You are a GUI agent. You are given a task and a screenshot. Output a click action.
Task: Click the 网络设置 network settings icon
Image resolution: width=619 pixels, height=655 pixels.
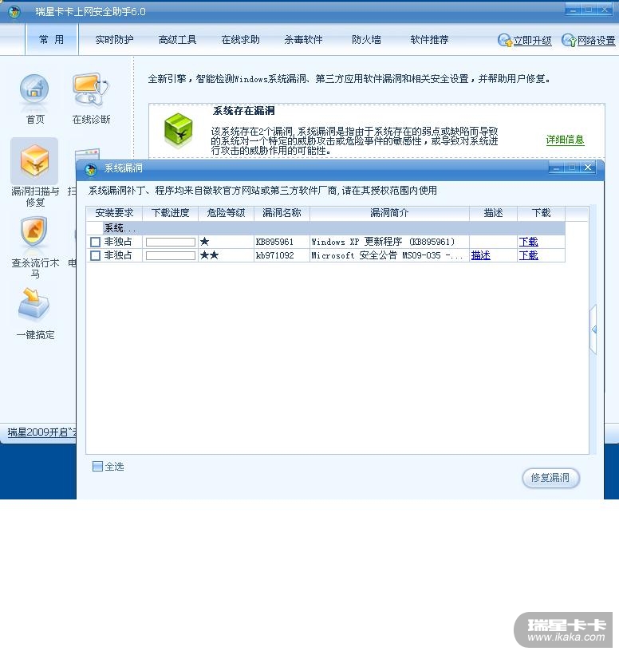pos(569,40)
